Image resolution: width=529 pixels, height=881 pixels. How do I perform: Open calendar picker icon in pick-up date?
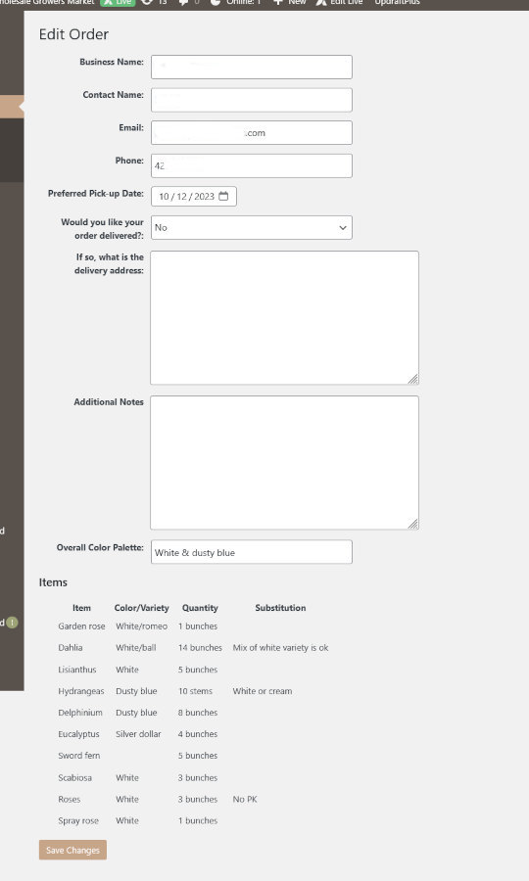coord(223,196)
